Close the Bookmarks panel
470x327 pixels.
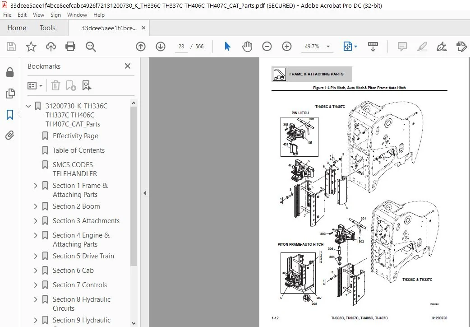click(128, 66)
